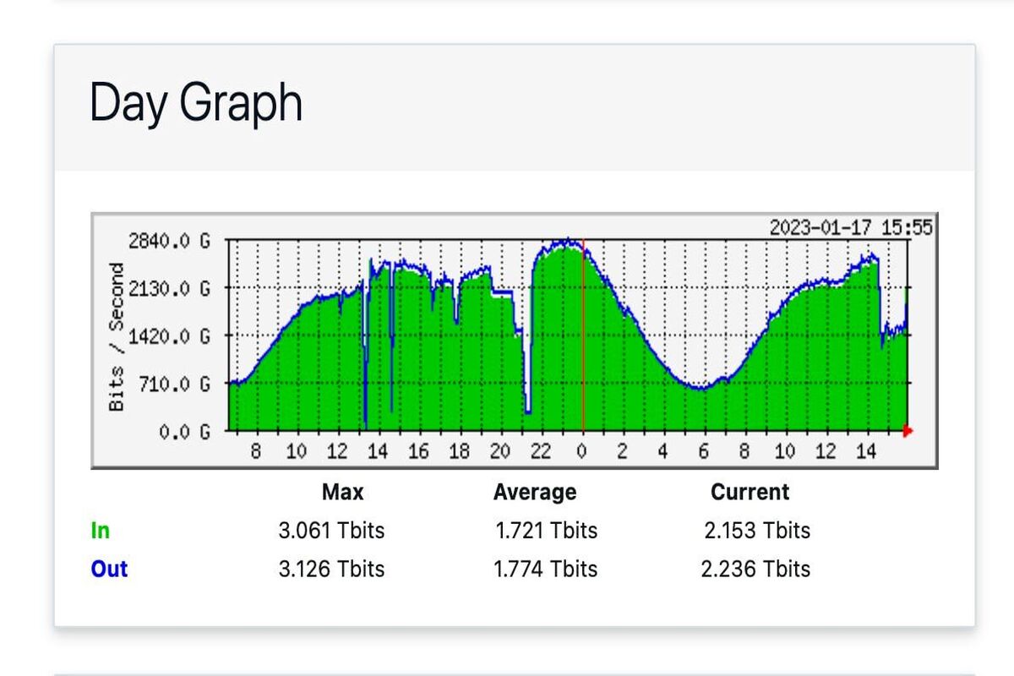Click the "1420.0 G" y-axis label
1014x676 pixels.
169,336
